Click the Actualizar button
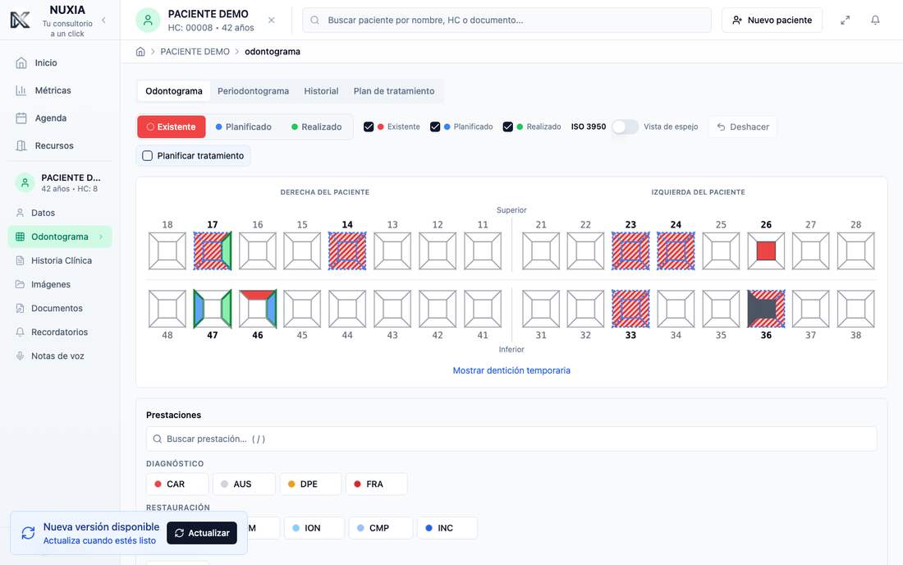 [202, 533]
